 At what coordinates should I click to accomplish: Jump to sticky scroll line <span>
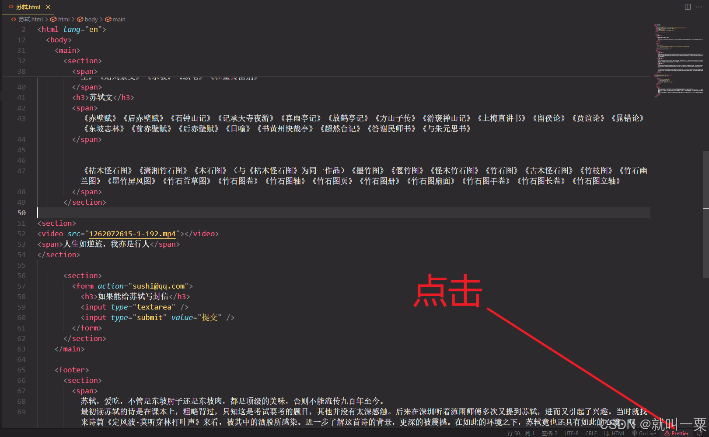pos(84,71)
